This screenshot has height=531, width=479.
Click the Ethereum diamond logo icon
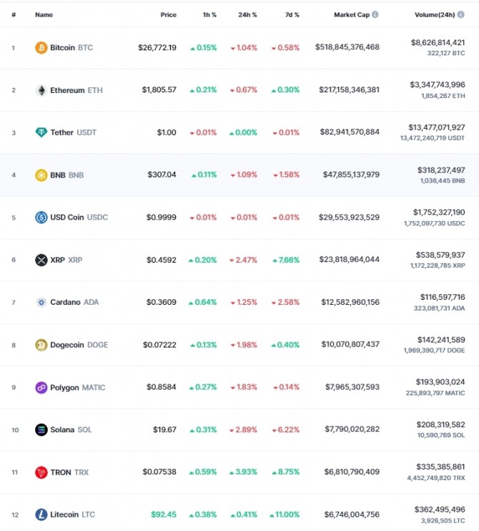click(41, 90)
